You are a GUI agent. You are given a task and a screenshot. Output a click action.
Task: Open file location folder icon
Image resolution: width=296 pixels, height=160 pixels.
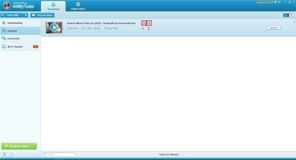(144, 23)
